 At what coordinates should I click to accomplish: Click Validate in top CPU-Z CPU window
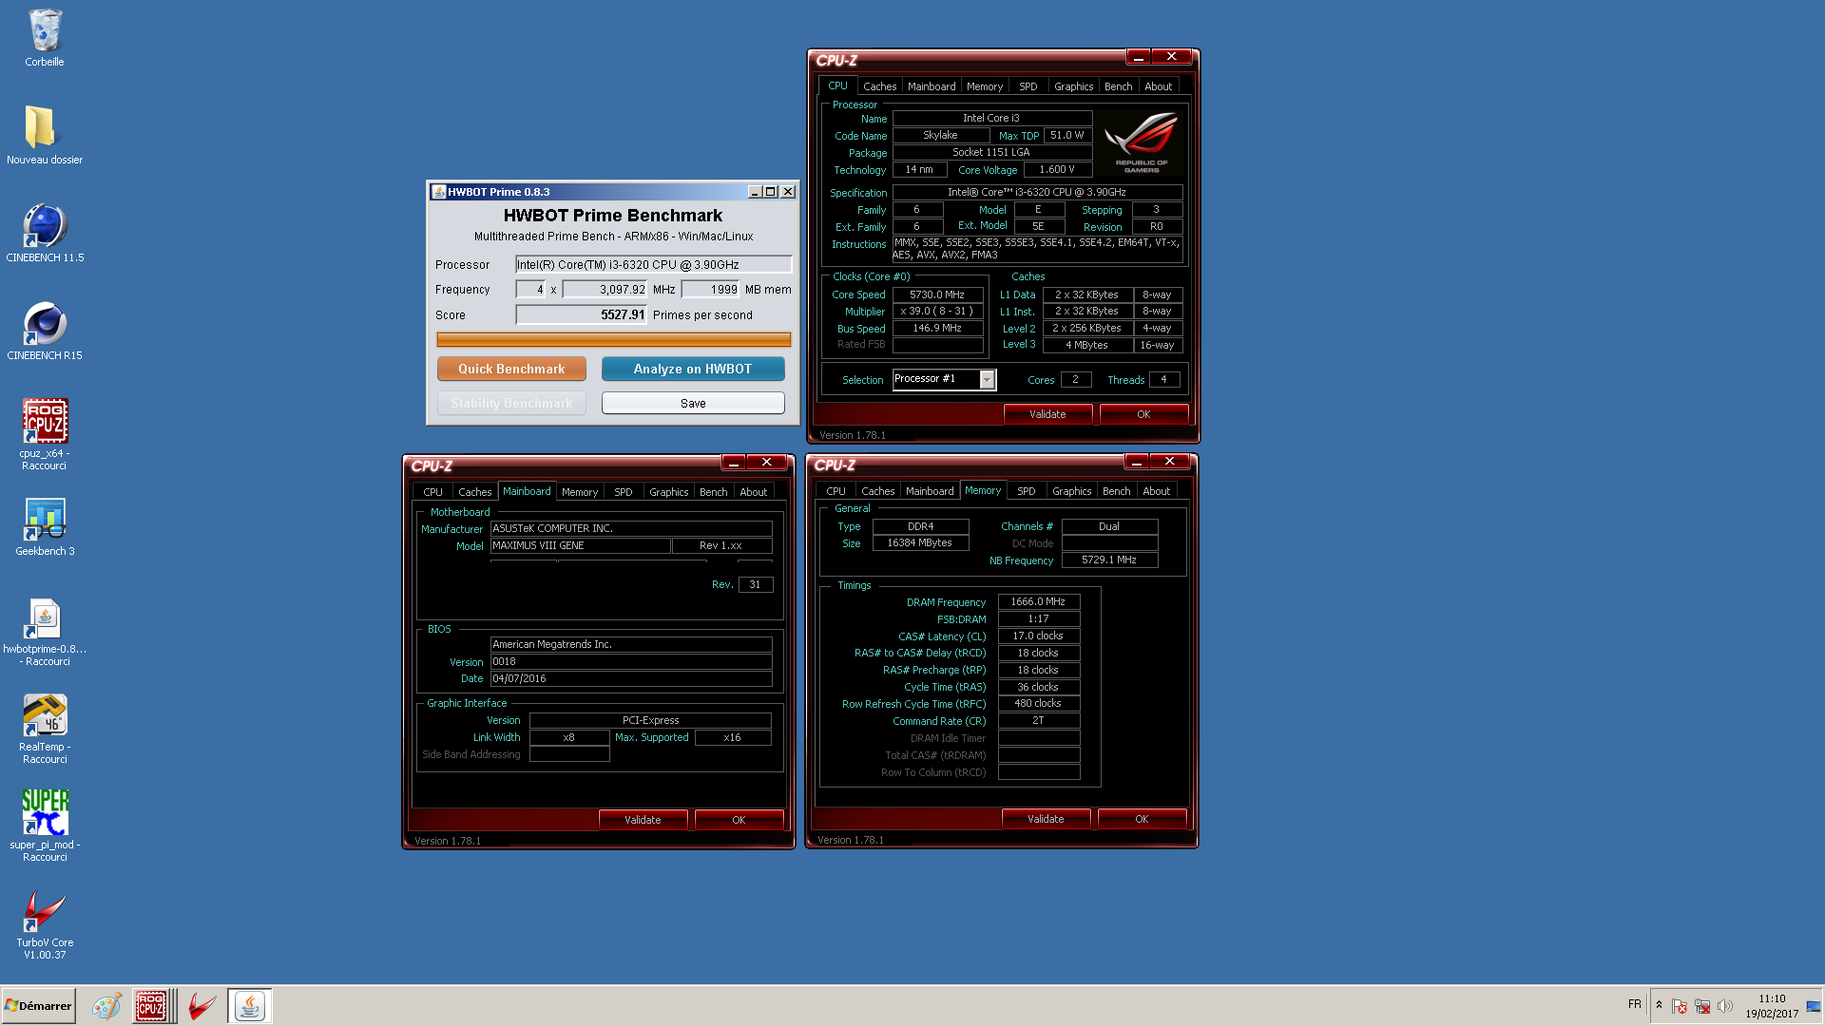(x=1047, y=414)
